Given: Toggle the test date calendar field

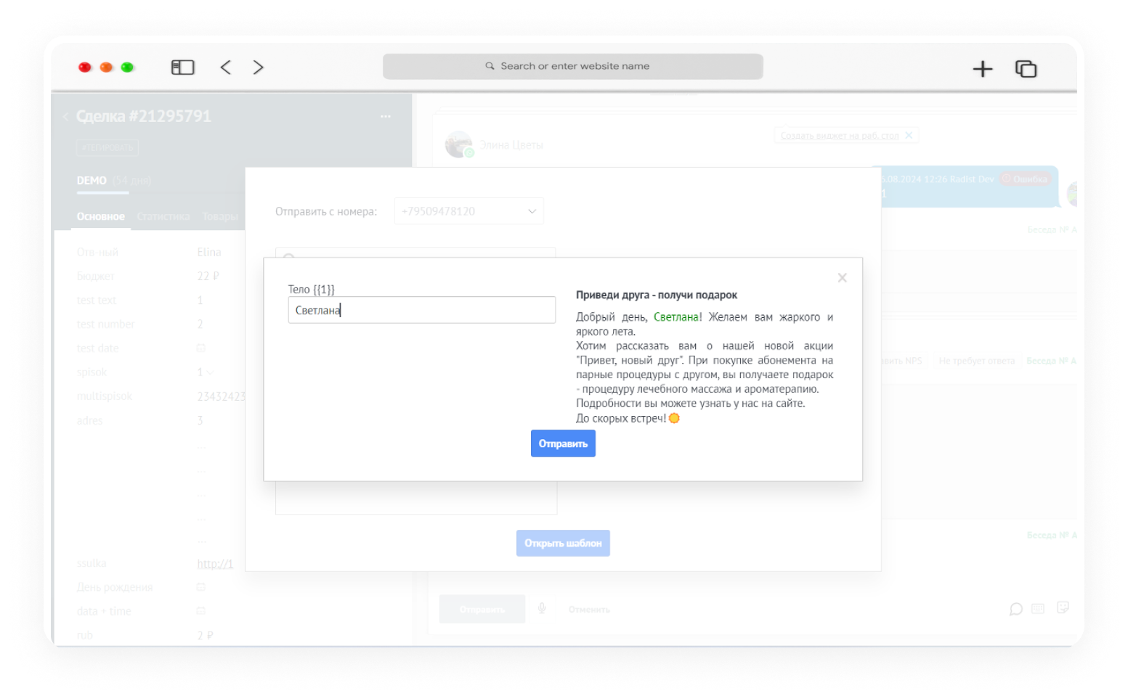Looking at the screenshot, I should tap(201, 348).
